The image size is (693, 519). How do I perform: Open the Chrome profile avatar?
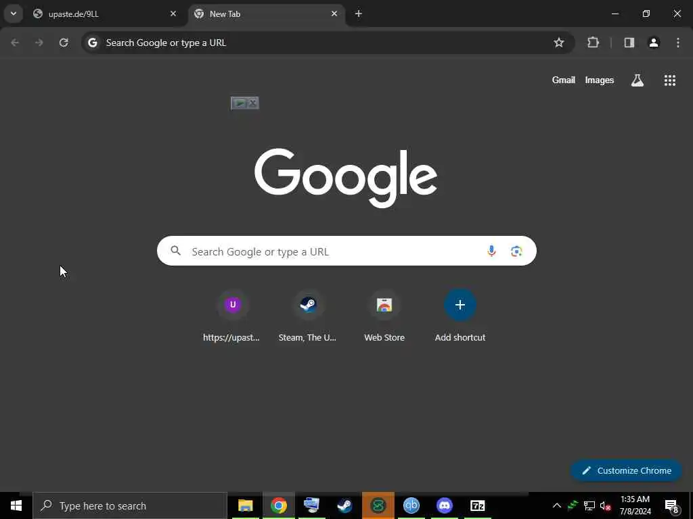pos(654,43)
